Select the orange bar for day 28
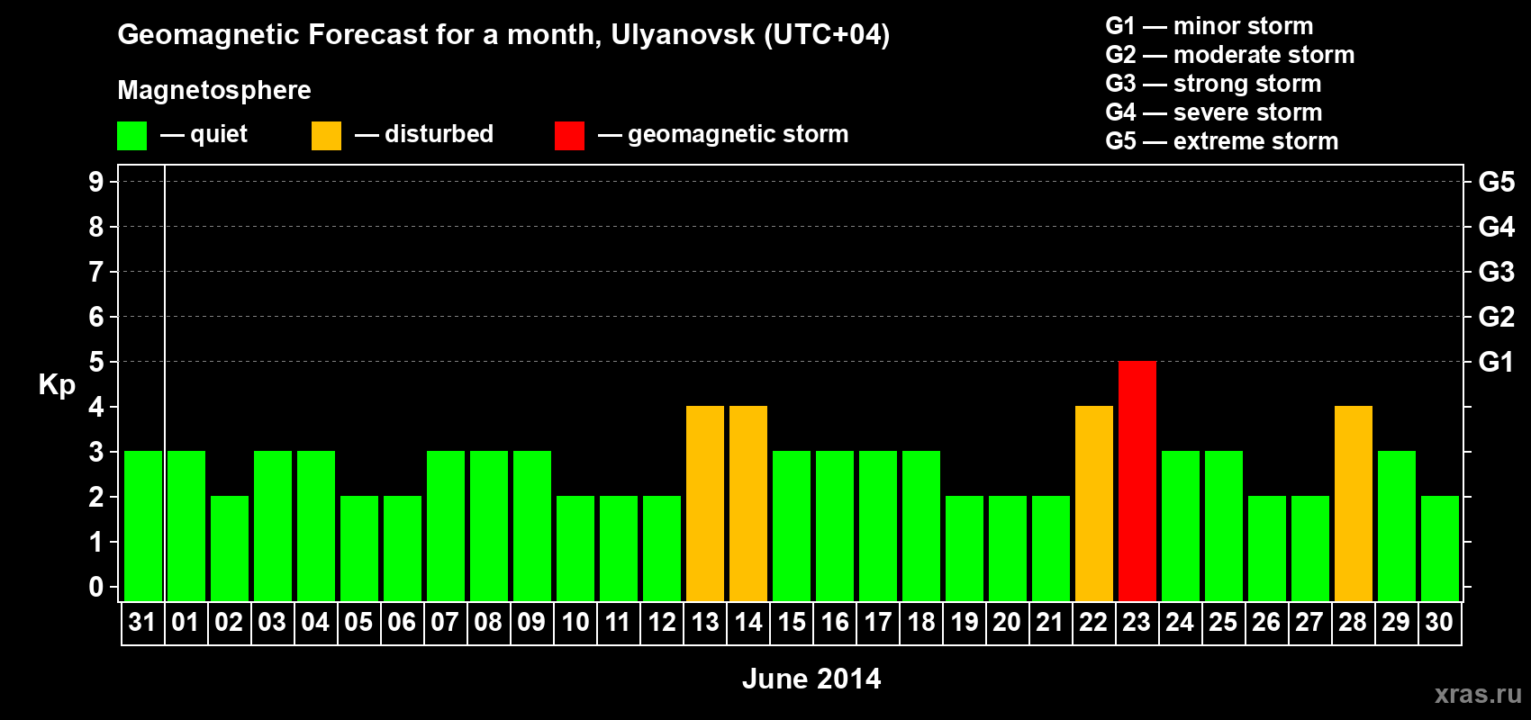The image size is (1531, 720). 1354,503
